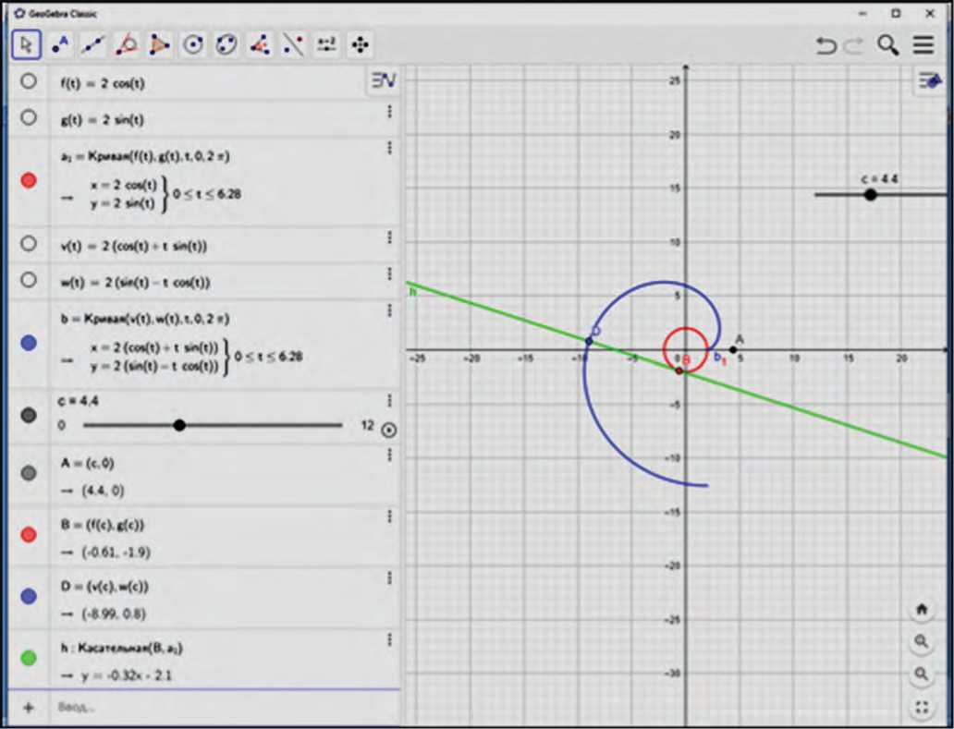
Task: Redo the undone action
Action: pos(855,45)
